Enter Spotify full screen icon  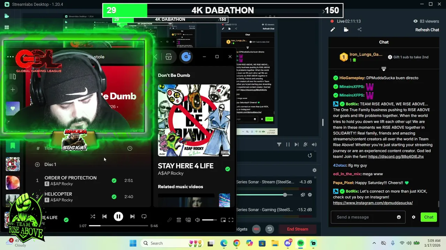point(231,220)
